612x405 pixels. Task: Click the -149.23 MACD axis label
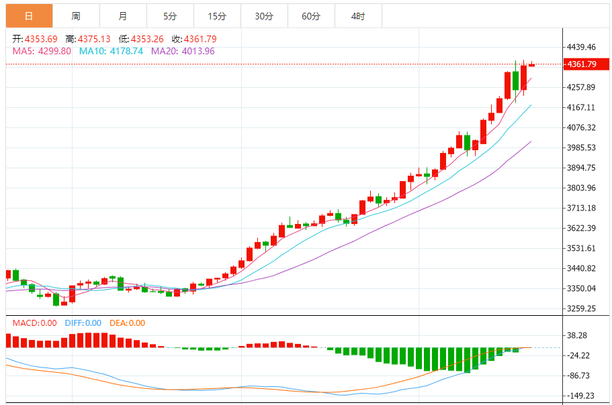[x=582, y=396]
